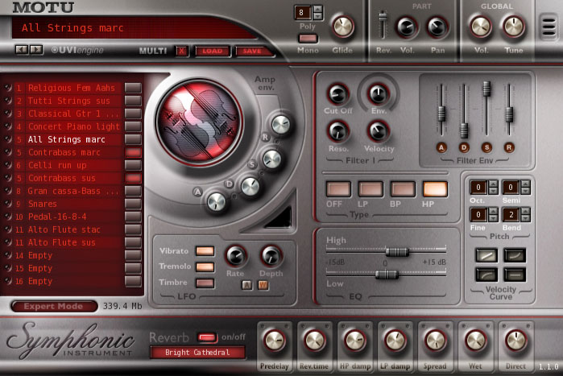Viewport: 563px width, 376px height.
Task: Click the LOAD multi button
Action: [213, 52]
